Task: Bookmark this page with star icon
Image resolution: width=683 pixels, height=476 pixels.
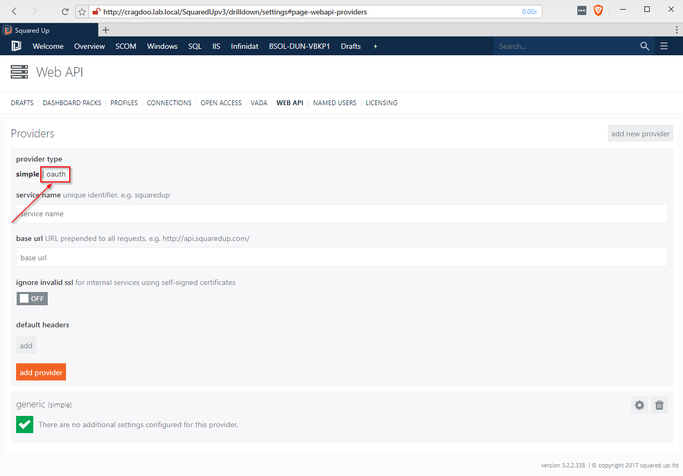Action: (82, 11)
